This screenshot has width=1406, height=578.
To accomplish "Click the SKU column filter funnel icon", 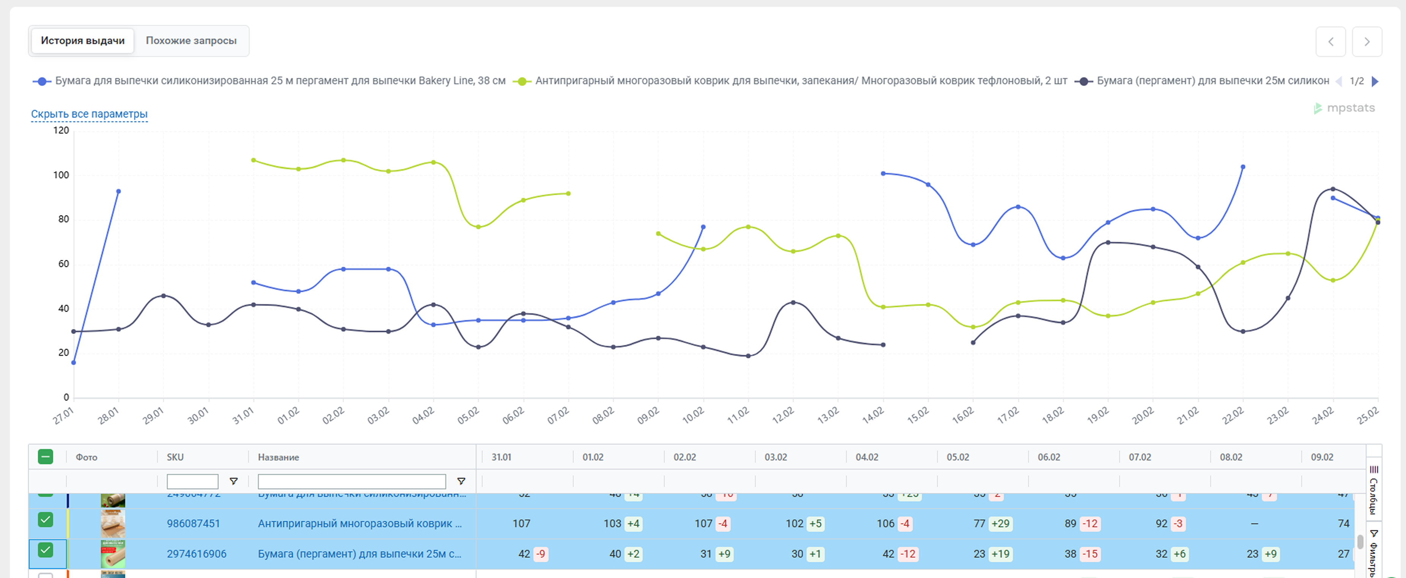I will (x=234, y=481).
